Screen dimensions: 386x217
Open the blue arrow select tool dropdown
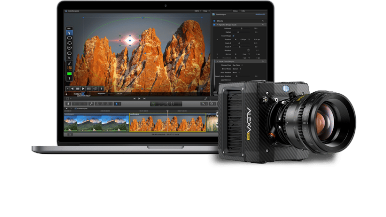pyautogui.click(x=118, y=104)
